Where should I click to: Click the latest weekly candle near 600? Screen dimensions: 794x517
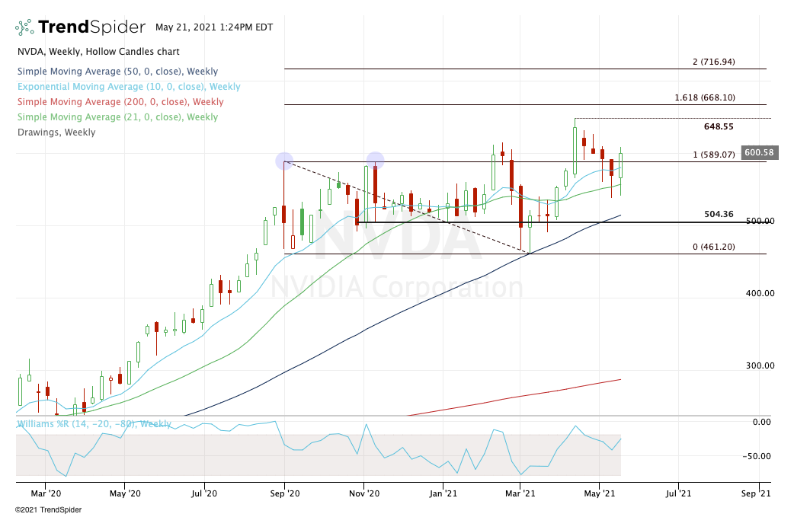(620, 165)
